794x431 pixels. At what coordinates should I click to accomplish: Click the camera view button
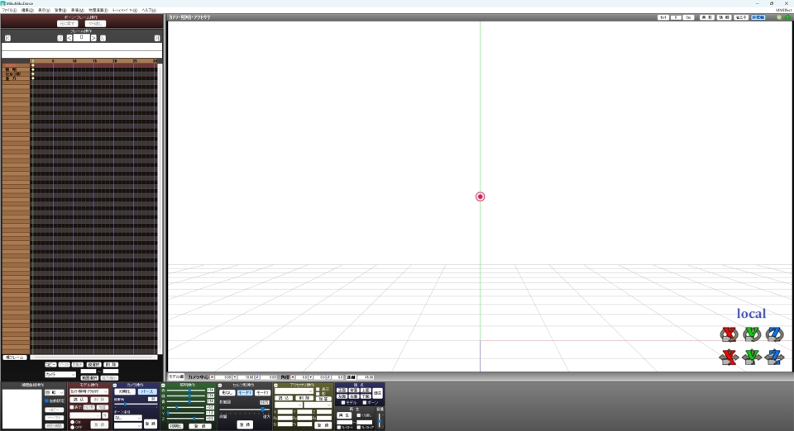point(377,392)
